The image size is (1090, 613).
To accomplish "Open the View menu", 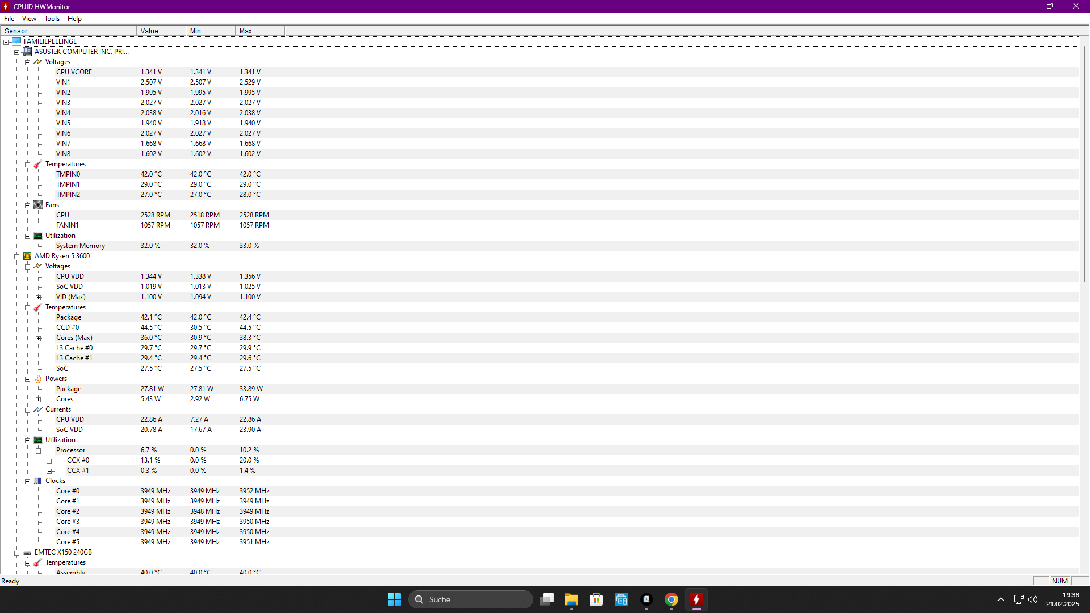I will 29,19.
